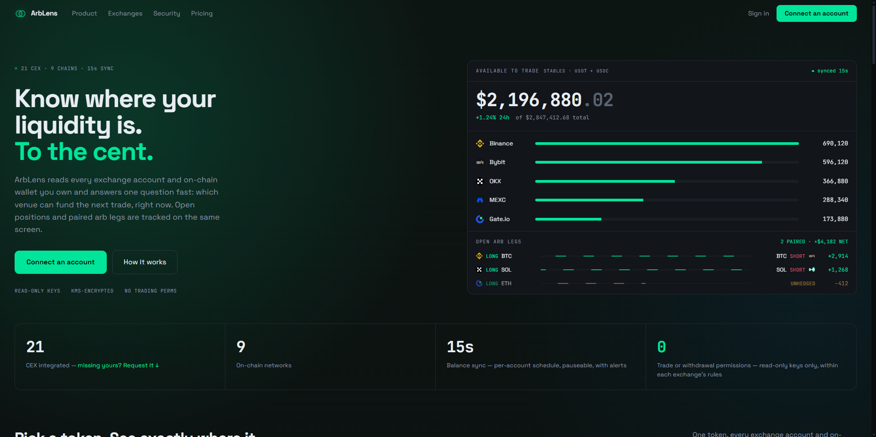Screen dimensions: 876x437
Task: Click Connect an account beside How it works
Action: click(x=61, y=262)
